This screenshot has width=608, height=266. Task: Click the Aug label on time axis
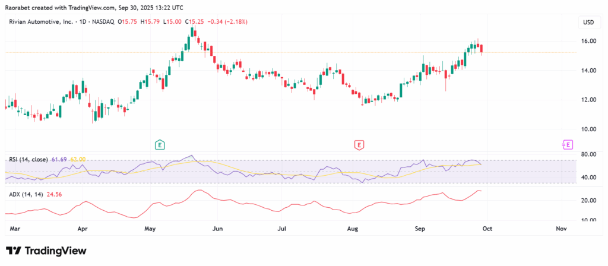coord(353,229)
